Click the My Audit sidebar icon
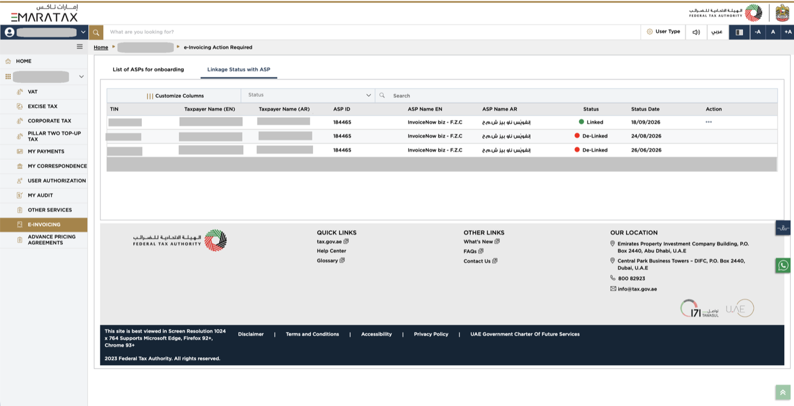 (x=19, y=195)
